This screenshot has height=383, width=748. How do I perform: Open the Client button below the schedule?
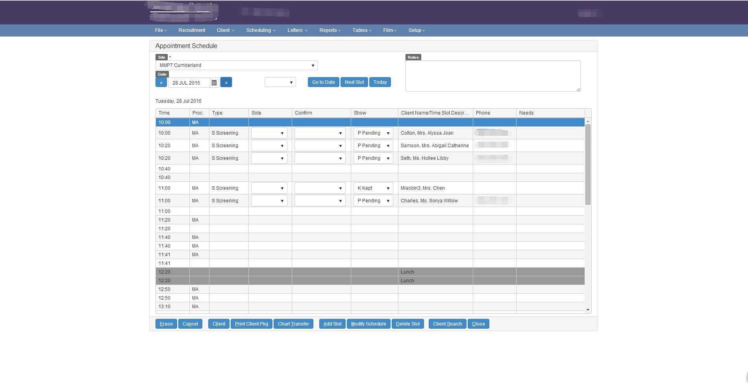point(219,324)
